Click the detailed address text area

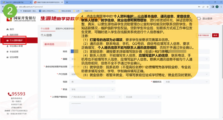click(x=115, y=108)
